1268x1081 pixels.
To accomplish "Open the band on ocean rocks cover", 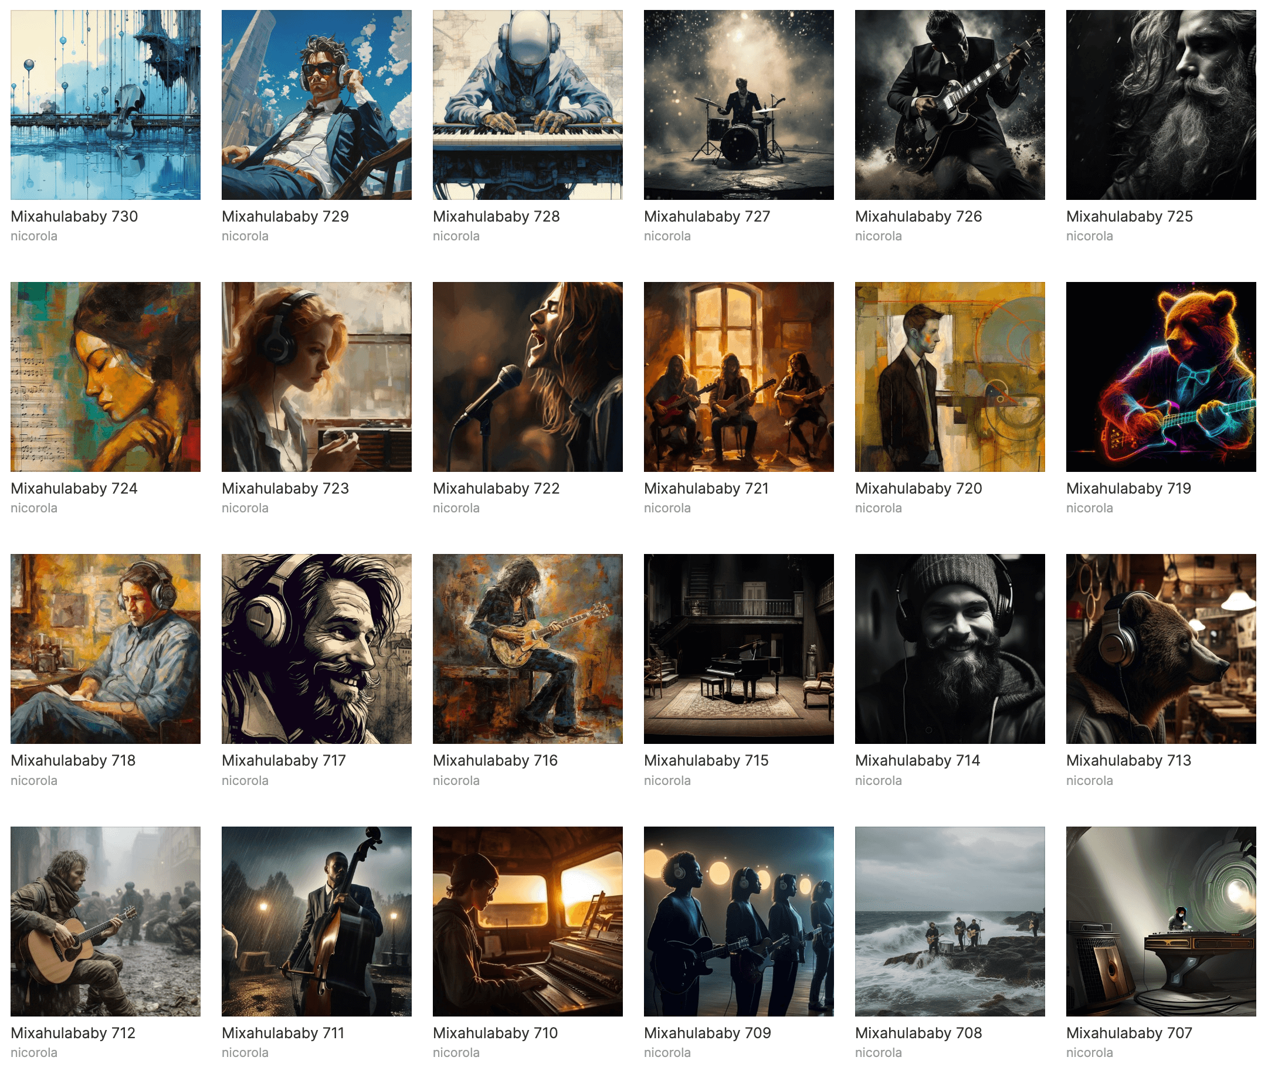I will click(x=950, y=921).
